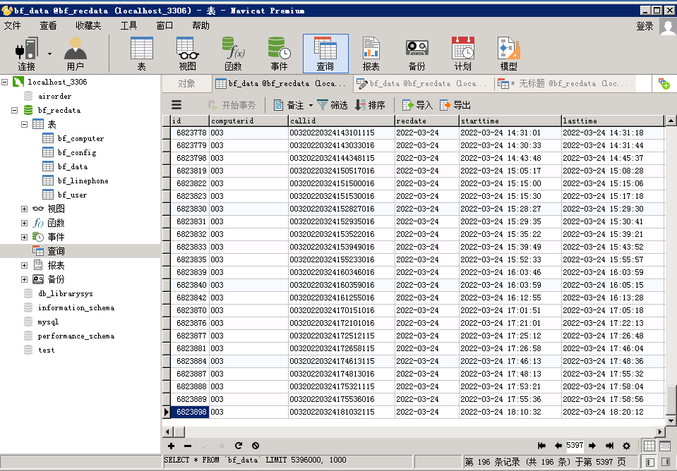Expand the 备份 backup node
The image size is (677, 471).
pyautogui.click(x=24, y=279)
